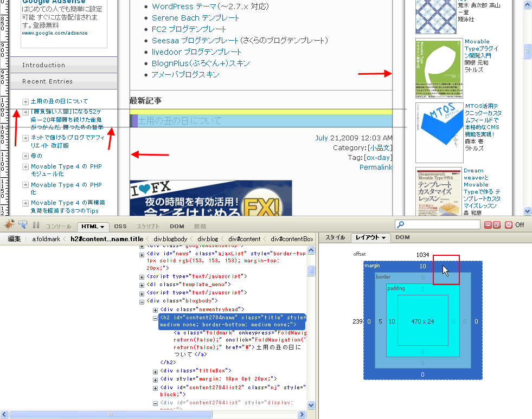
Task: Click the blue MTOS book cover
Action: point(439,133)
